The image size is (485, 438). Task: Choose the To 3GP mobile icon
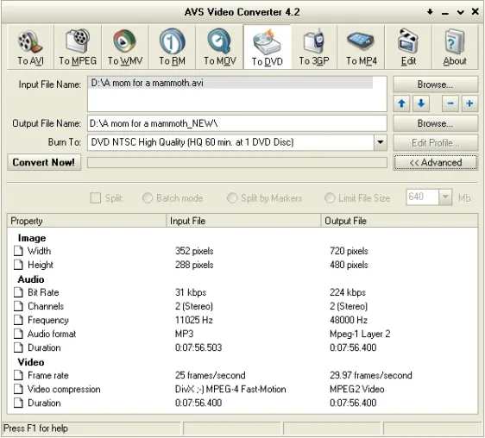click(x=314, y=47)
